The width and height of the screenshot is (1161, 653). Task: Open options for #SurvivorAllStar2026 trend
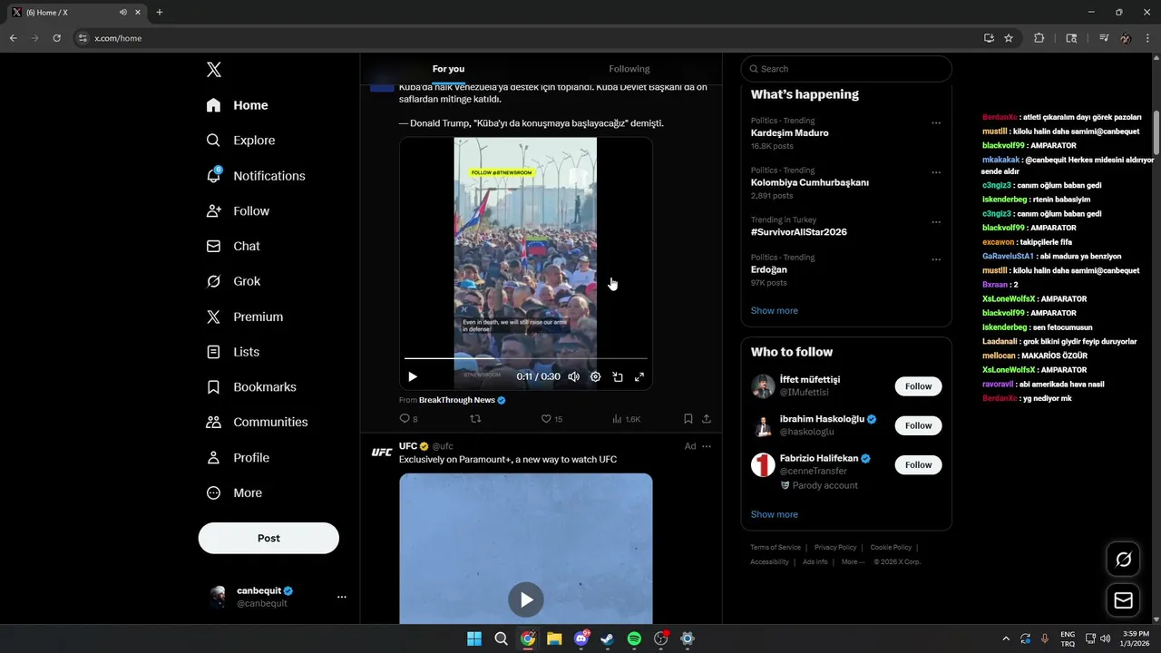coord(936,222)
